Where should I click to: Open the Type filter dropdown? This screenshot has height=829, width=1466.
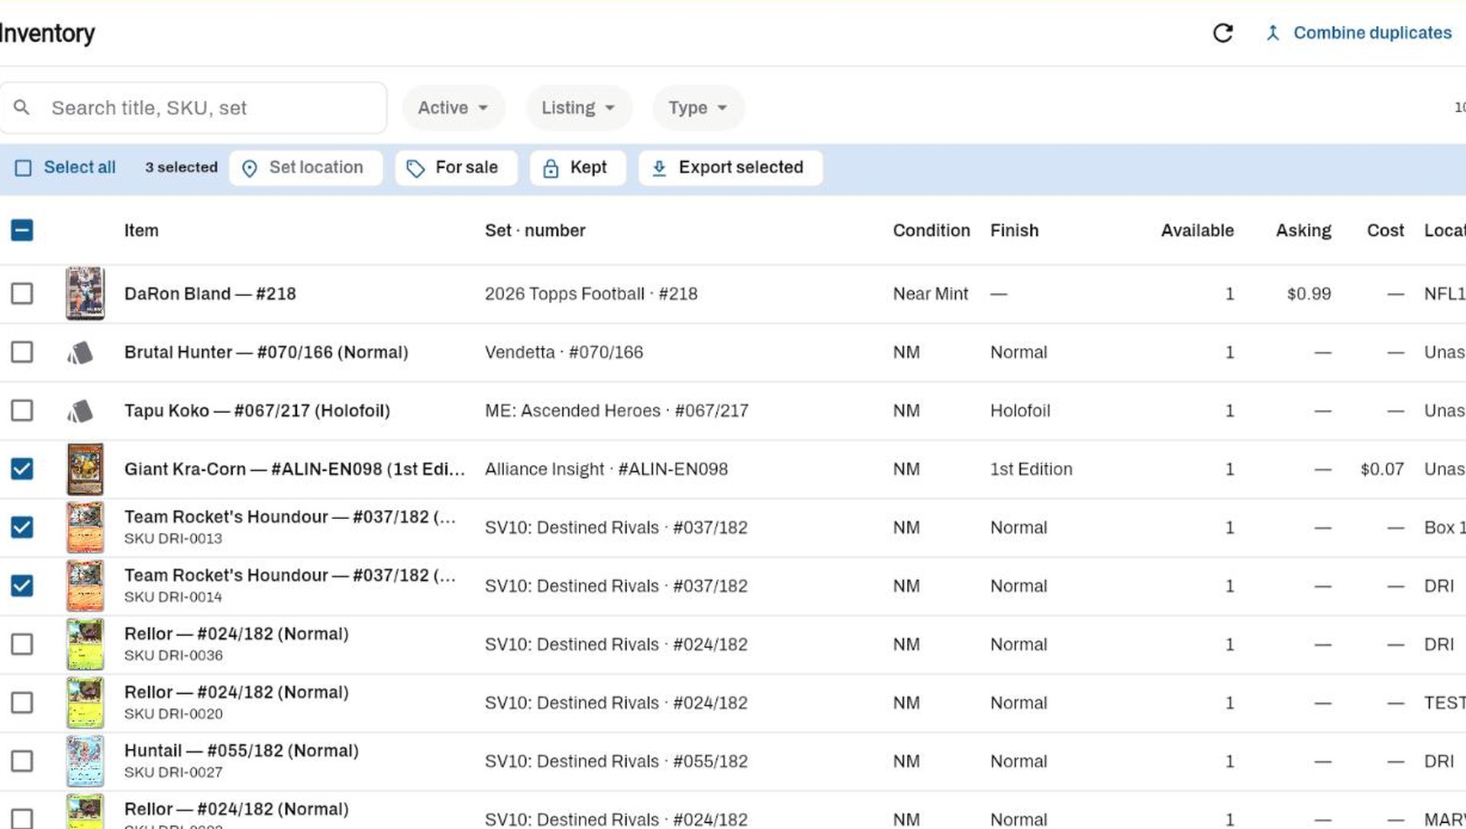point(698,108)
